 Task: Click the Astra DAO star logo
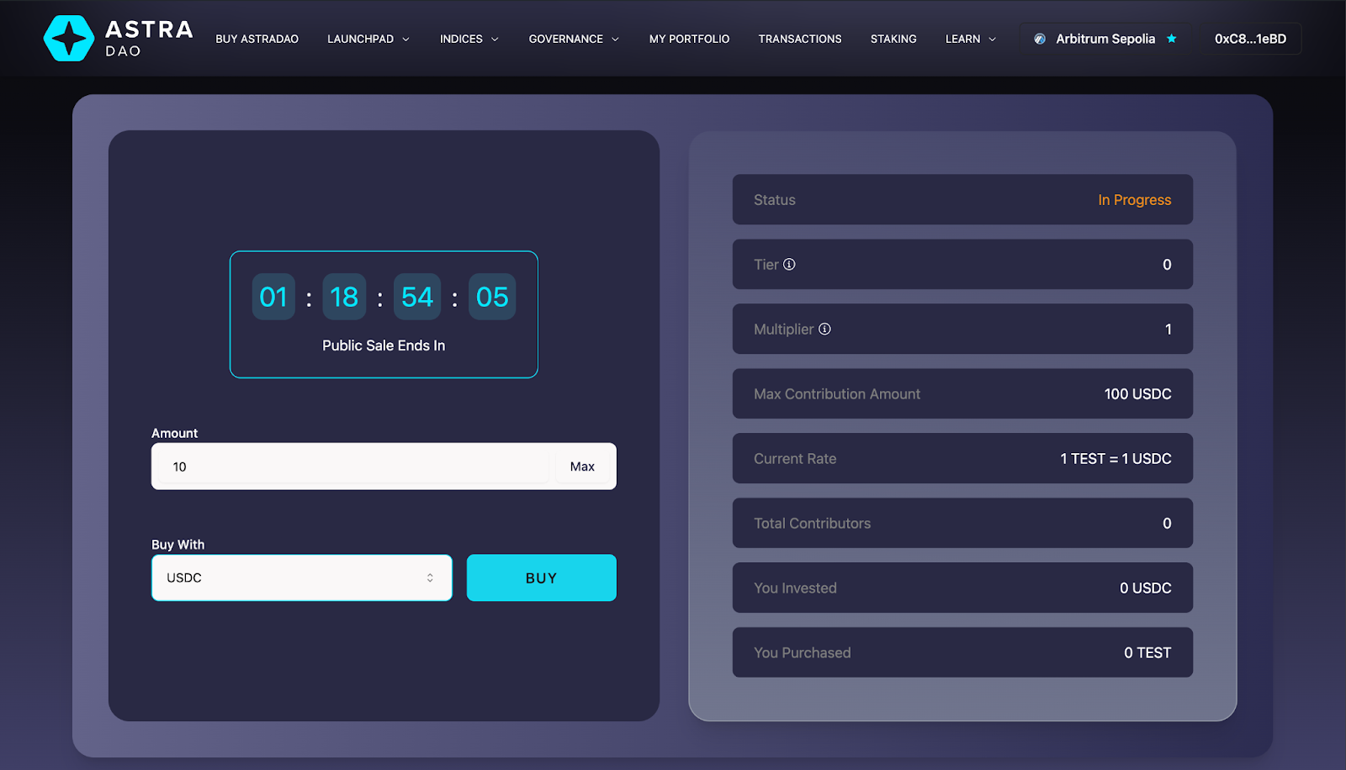click(x=69, y=39)
